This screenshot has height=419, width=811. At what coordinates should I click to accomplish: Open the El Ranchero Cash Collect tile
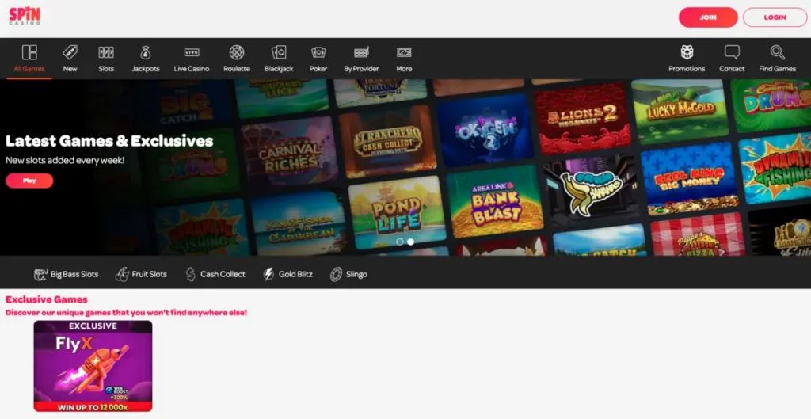[388, 141]
